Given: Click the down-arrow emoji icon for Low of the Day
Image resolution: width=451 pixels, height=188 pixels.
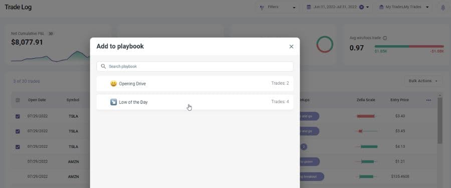Looking at the screenshot, I should pyautogui.click(x=114, y=102).
